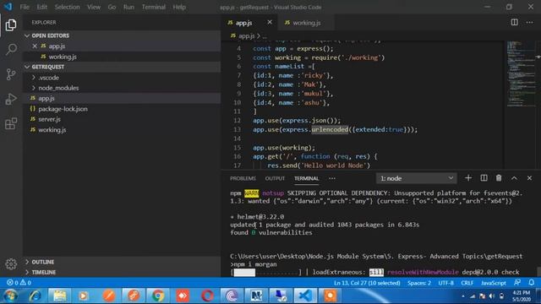
Task: Change encoding via UTF-8 status item
Action: (445, 283)
